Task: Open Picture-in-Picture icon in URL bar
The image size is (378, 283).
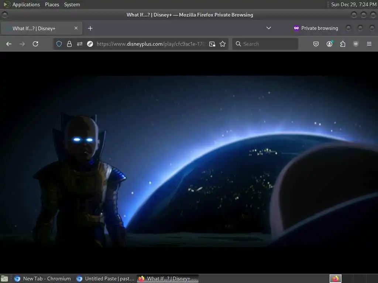Action: [212, 44]
